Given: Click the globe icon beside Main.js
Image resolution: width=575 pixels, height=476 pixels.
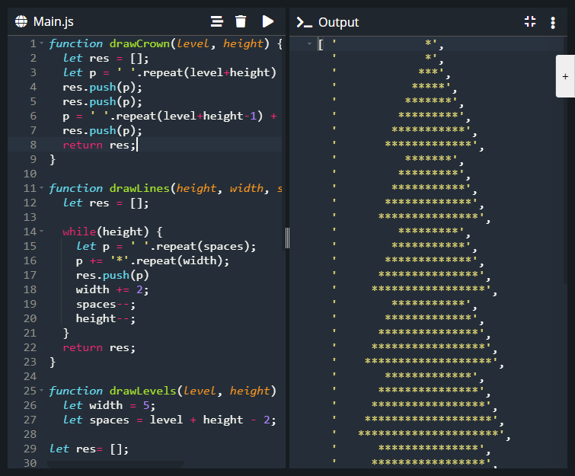Looking at the screenshot, I should tap(21, 21).
